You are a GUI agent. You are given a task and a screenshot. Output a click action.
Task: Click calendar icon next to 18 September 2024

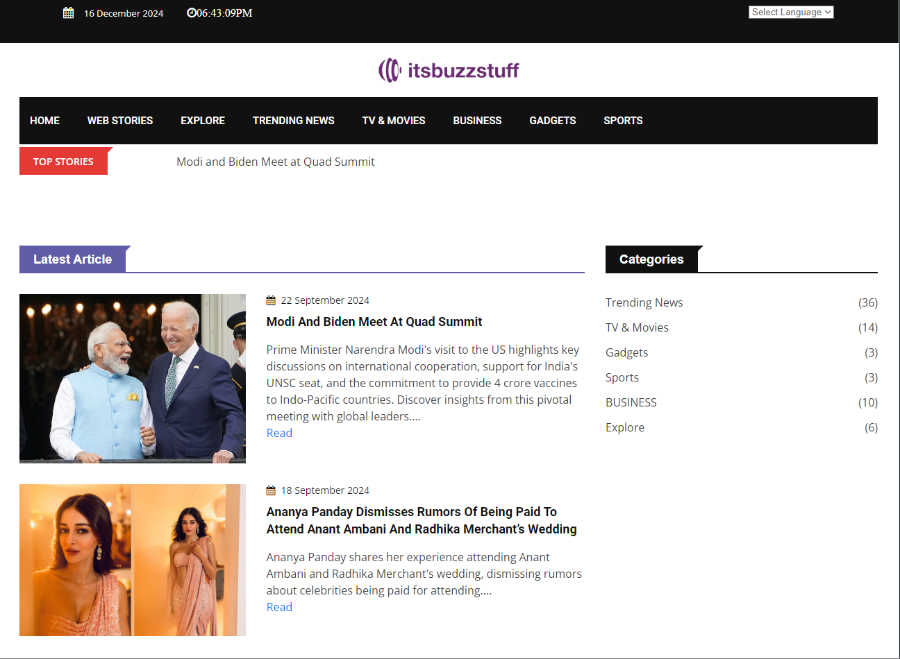pos(271,490)
